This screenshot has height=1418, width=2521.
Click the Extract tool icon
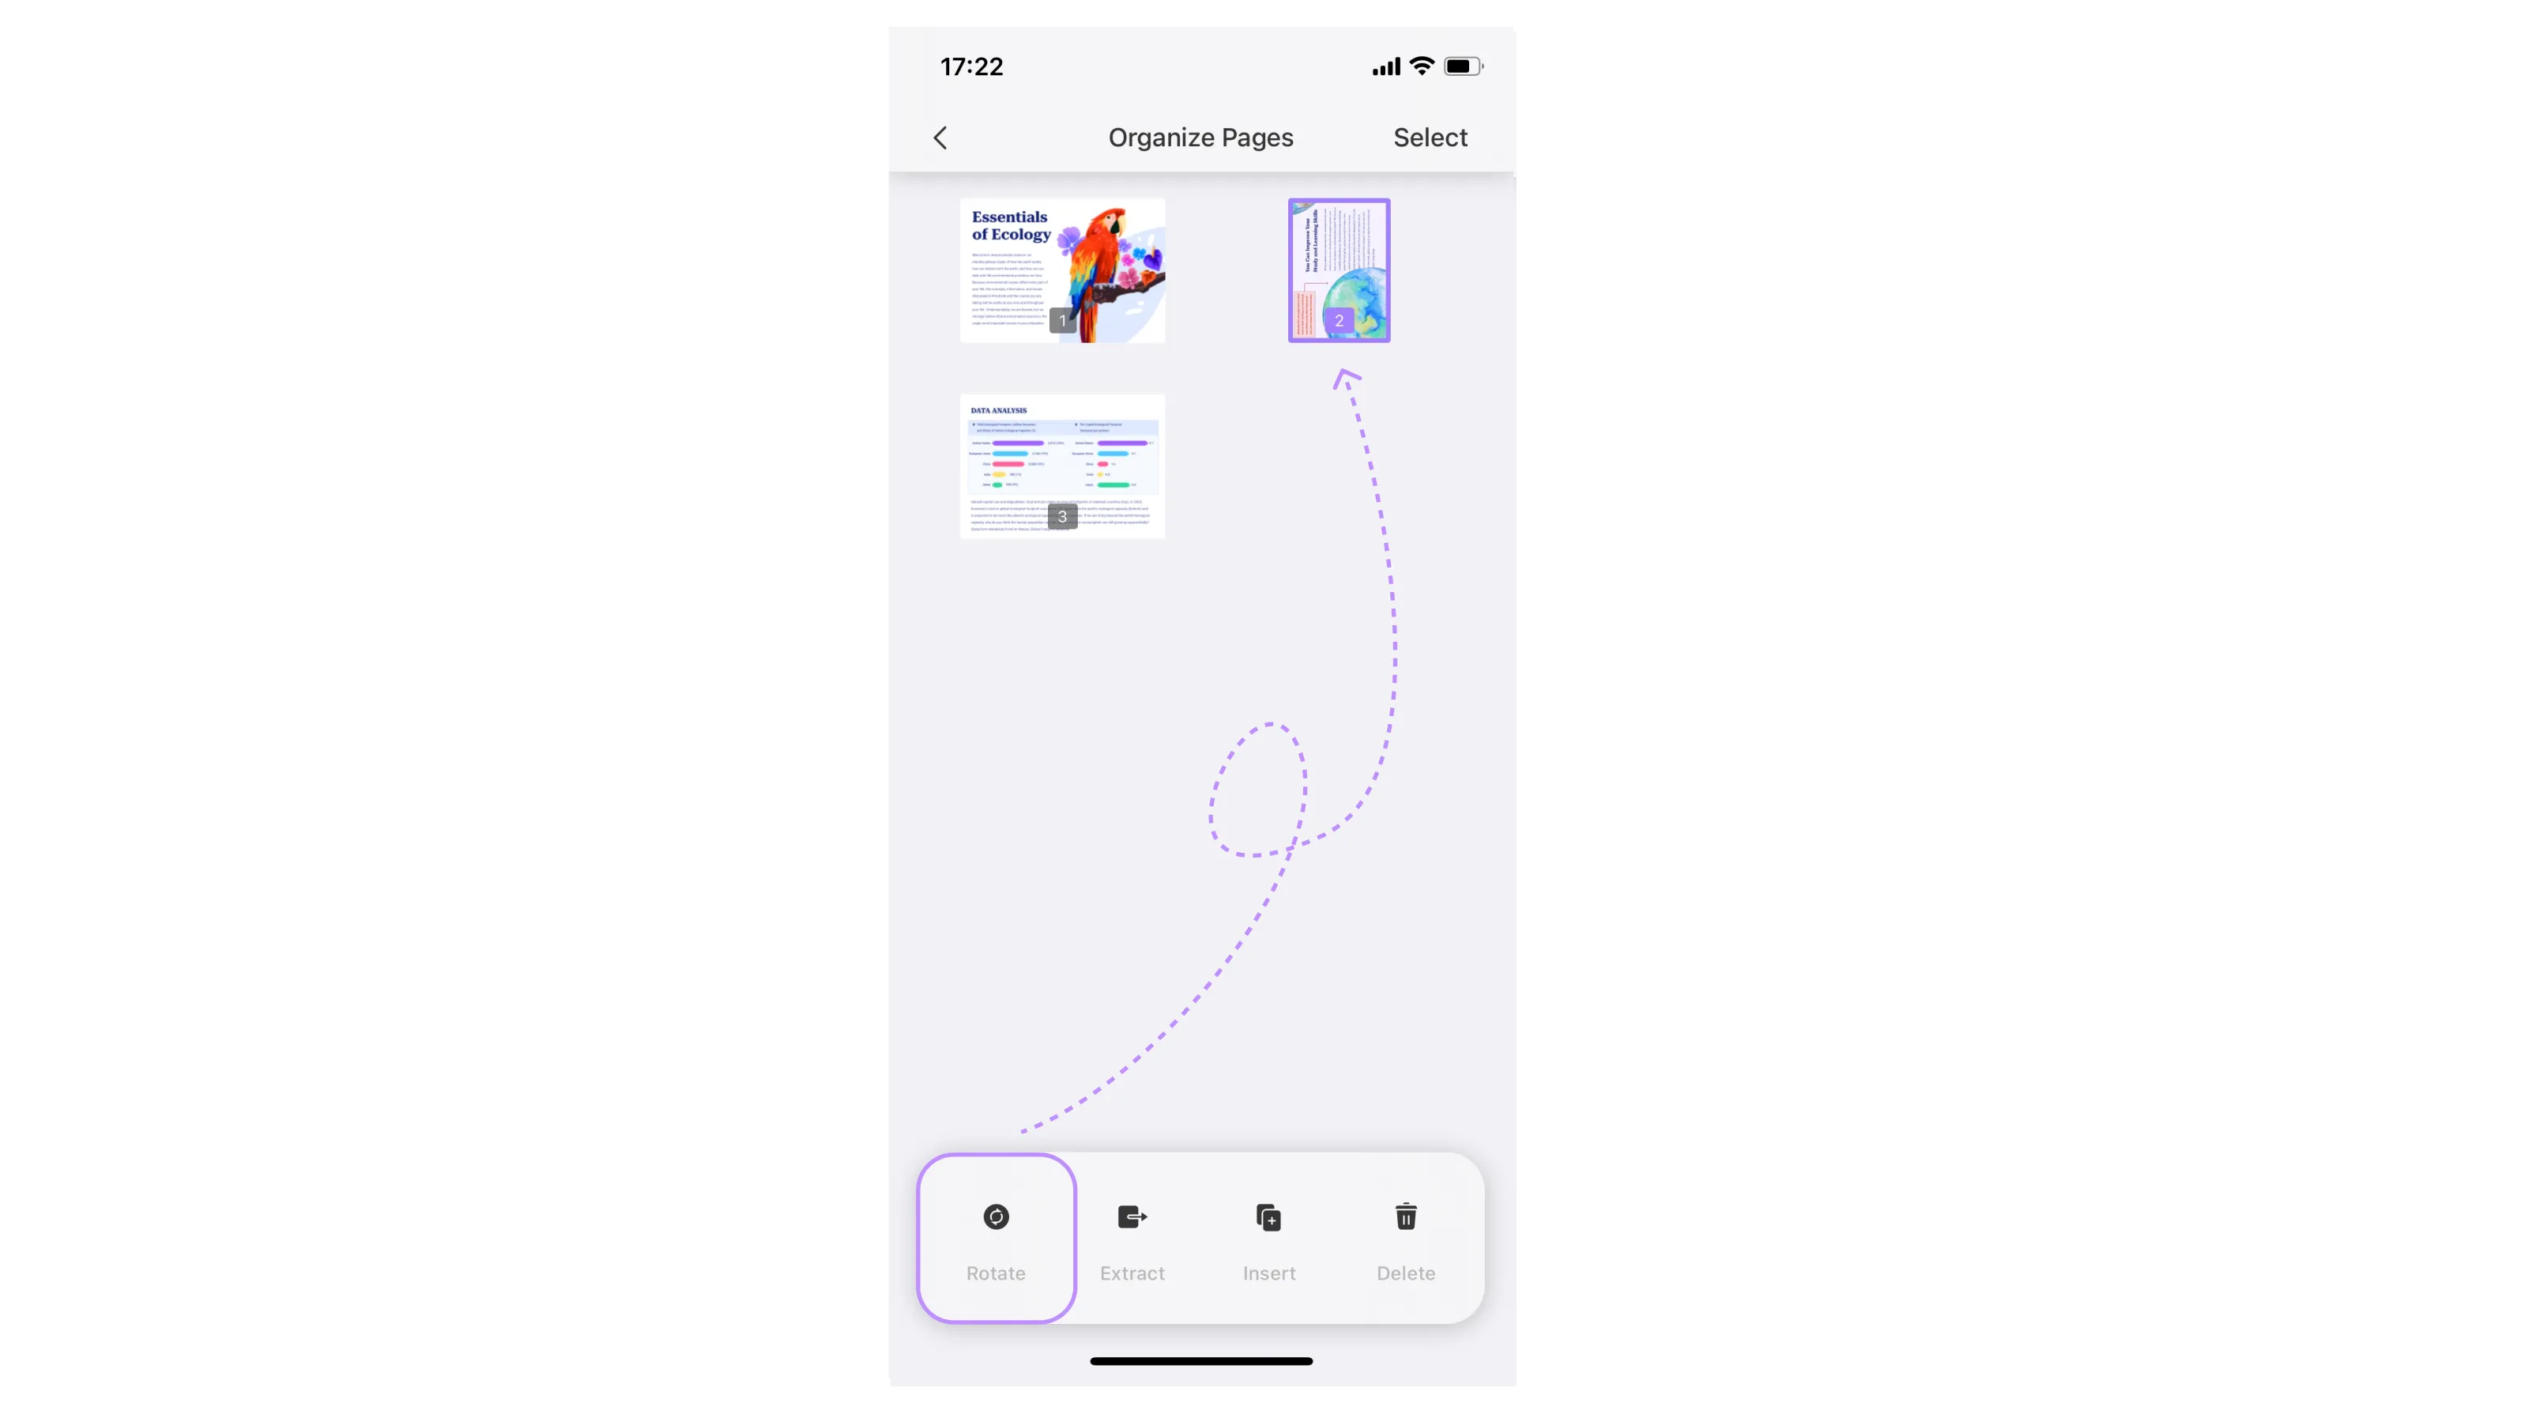tap(1132, 1216)
